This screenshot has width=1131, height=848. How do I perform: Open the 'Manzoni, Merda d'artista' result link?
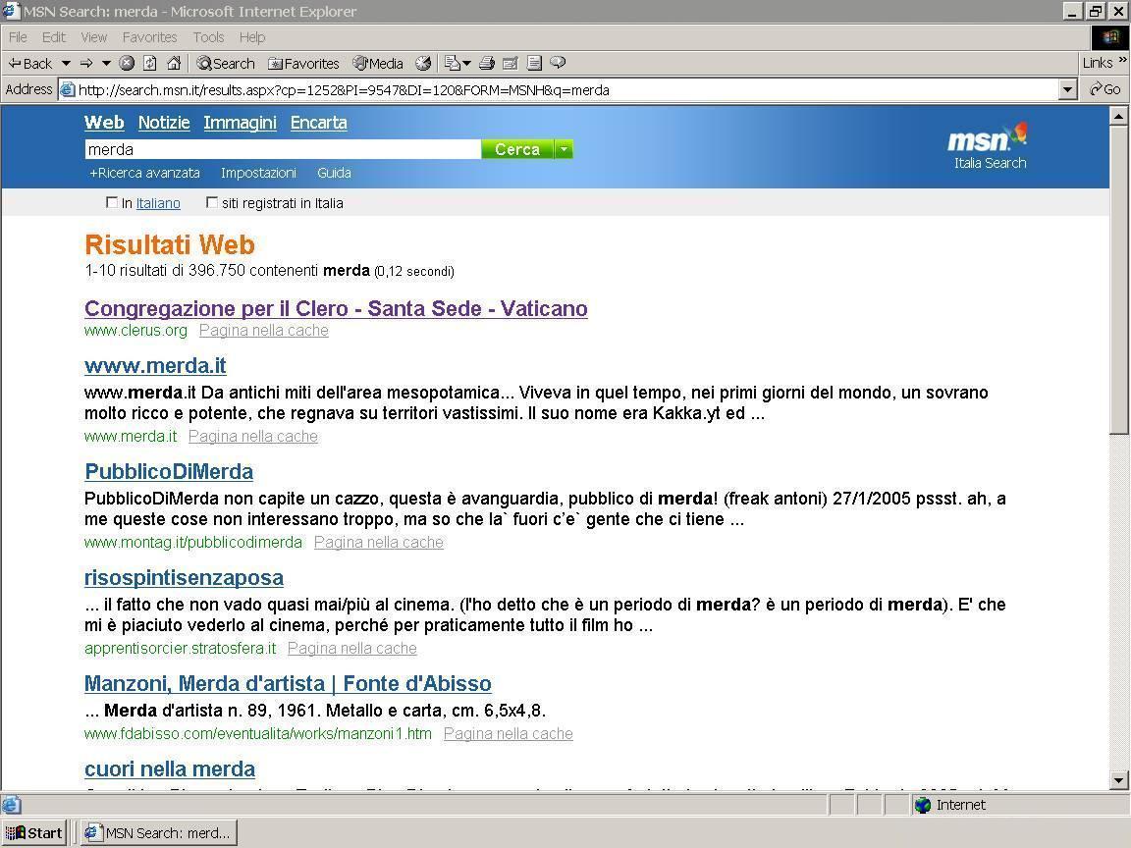click(288, 683)
